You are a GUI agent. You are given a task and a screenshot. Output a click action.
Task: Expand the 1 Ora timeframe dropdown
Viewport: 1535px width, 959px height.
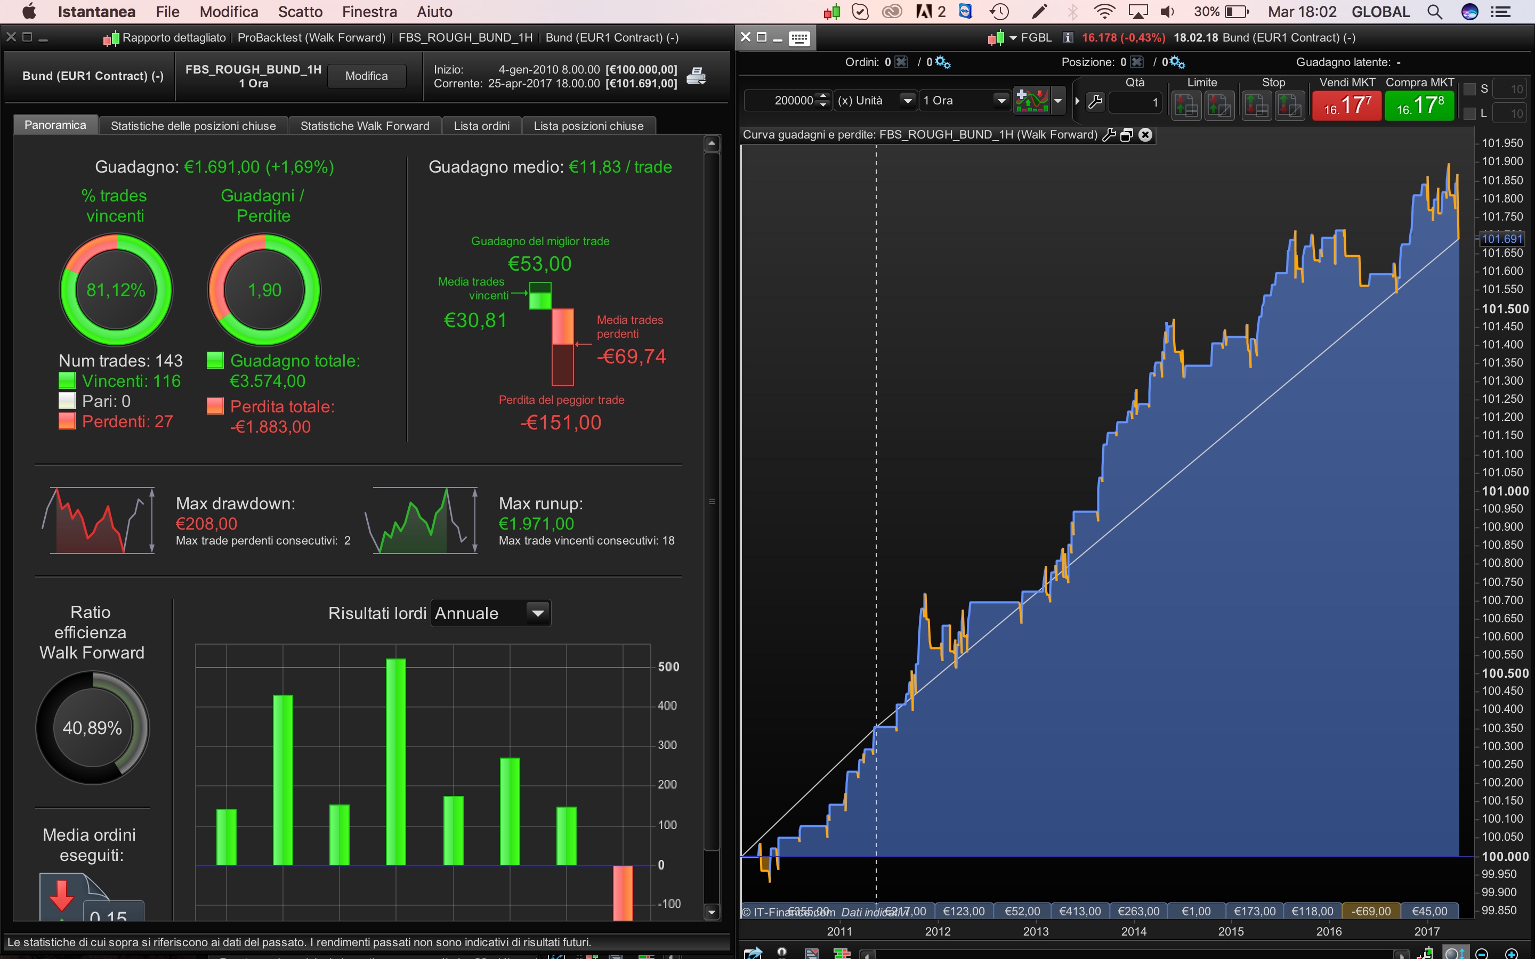1000,101
